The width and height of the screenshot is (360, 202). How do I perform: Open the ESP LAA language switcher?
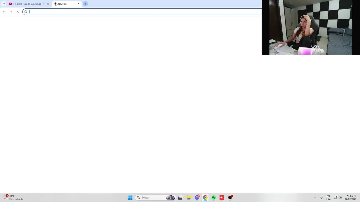tap(328, 198)
